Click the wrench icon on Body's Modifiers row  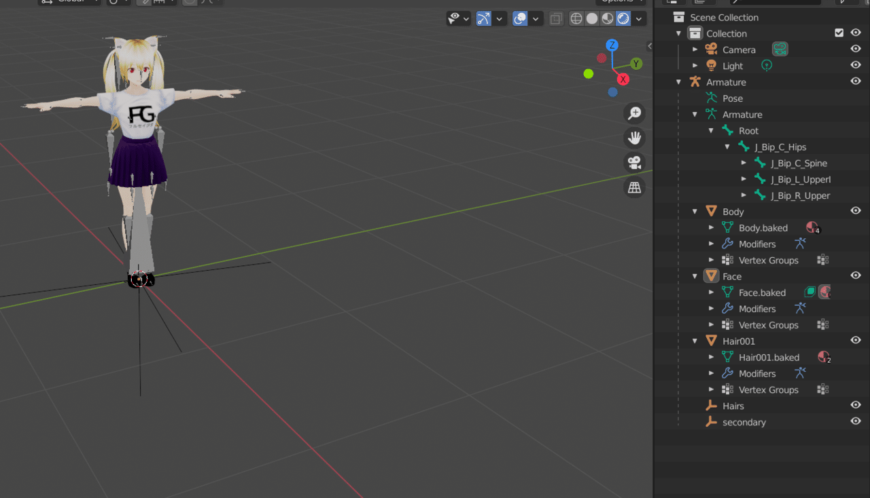click(727, 244)
